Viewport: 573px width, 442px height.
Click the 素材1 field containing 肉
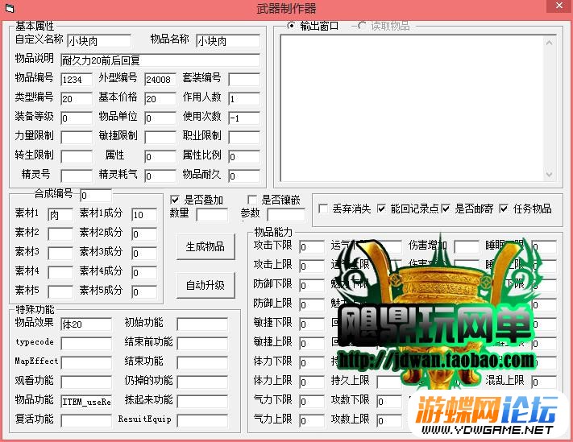click(x=60, y=215)
